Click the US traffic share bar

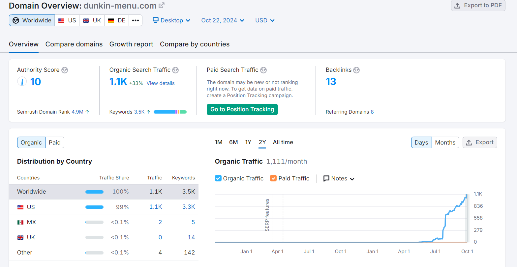94,207
